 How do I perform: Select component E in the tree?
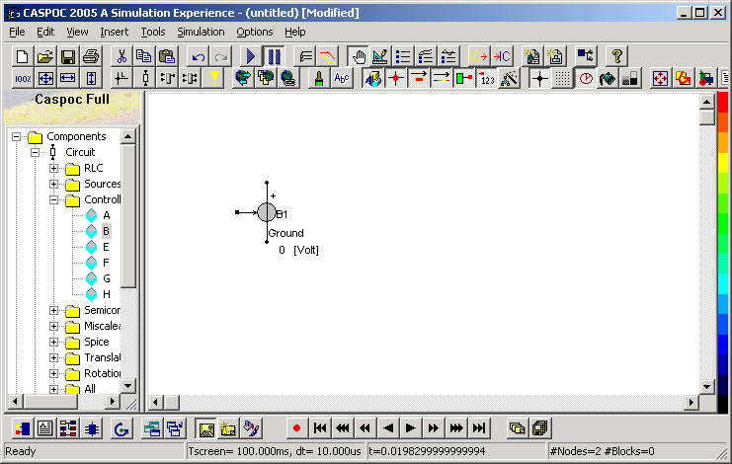click(106, 247)
